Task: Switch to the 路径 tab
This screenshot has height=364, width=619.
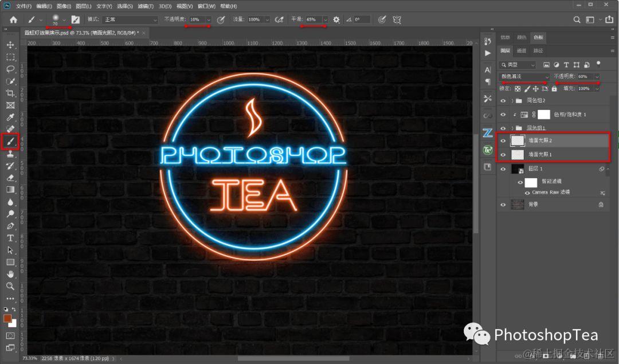Action: [538, 50]
